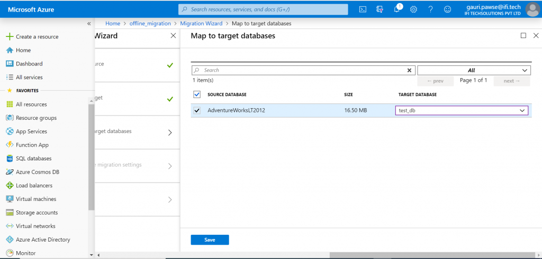The width and height of the screenshot is (542, 259).
Task: Open the help question mark menu
Action: click(x=430, y=9)
